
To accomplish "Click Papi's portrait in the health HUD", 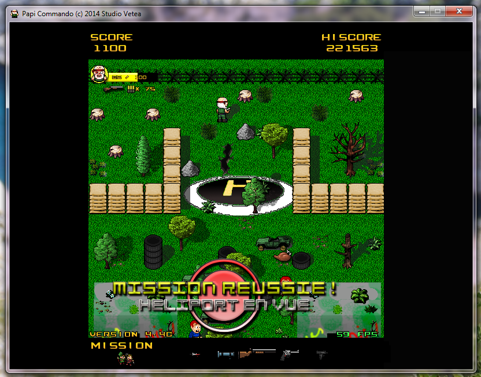I will (99, 74).
